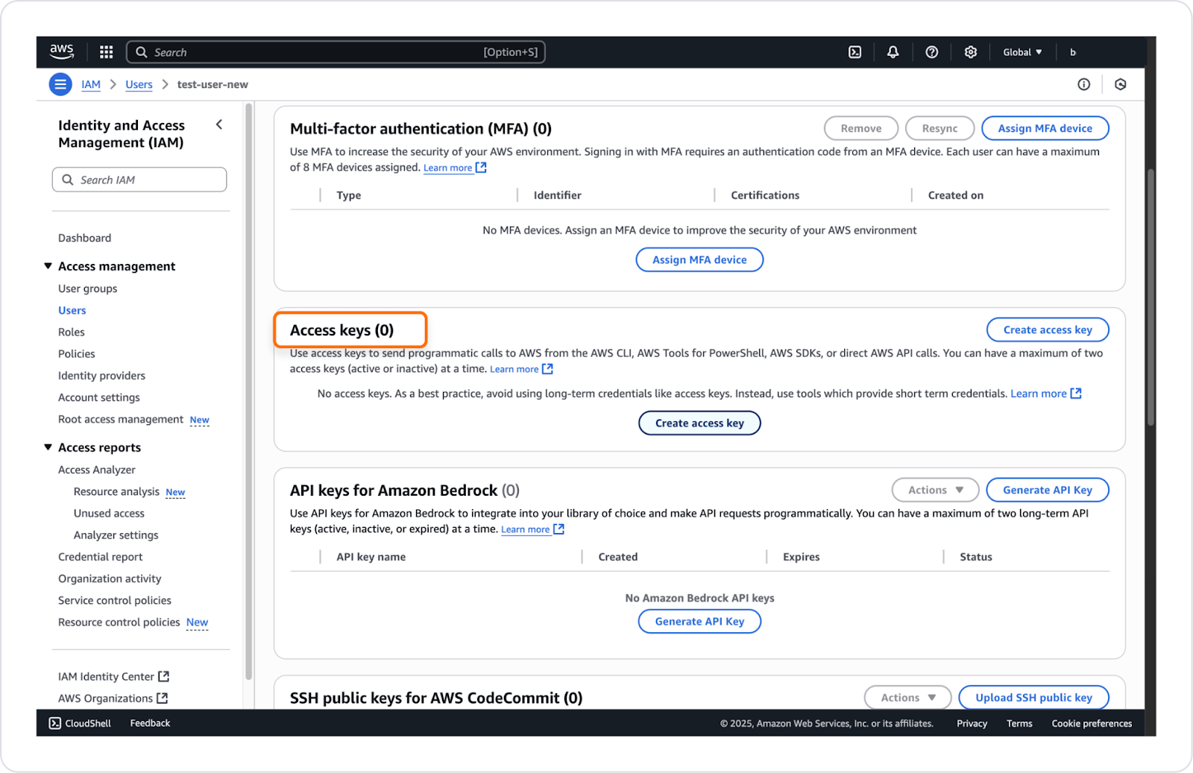Click the Resync MFA button
The image size is (1193, 773).
click(939, 128)
